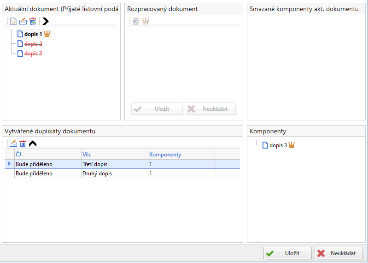This screenshot has height=263, width=368.
Task: Select the strikethrough dopis 2 item
Action: click(x=33, y=44)
